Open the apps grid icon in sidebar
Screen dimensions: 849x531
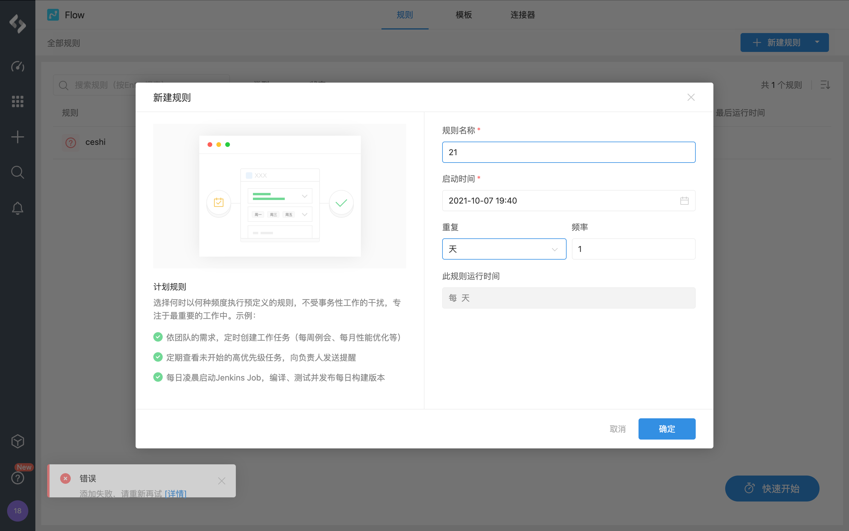(x=18, y=101)
